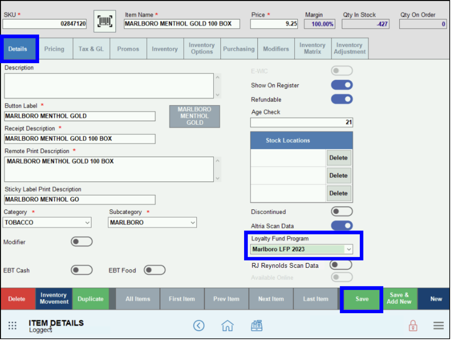Open the cash register icon
Screen dimensions: 451x340
(256, 326)
